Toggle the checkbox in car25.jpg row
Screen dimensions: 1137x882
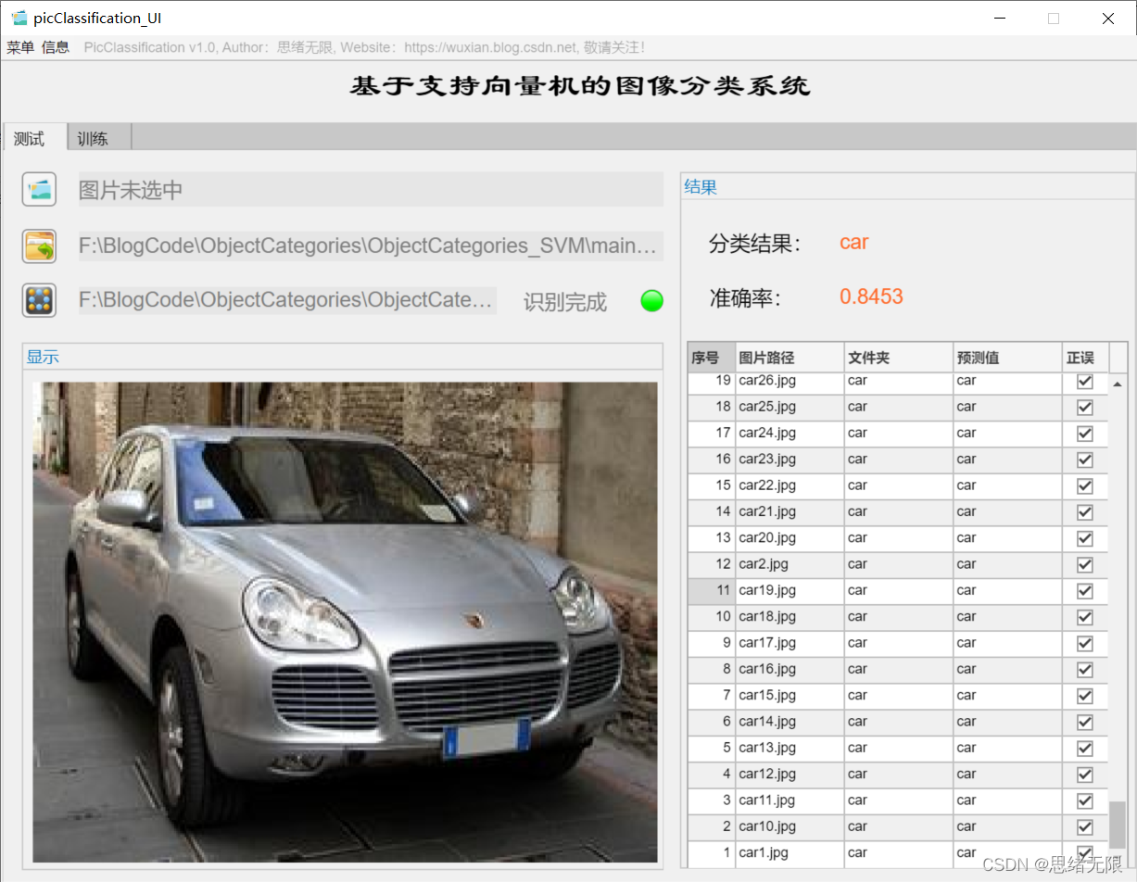point(1085,407)
